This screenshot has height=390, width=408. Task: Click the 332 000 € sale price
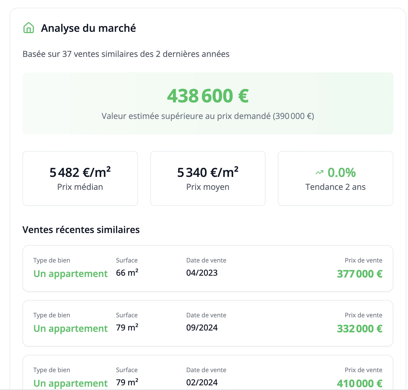point(359,329)
